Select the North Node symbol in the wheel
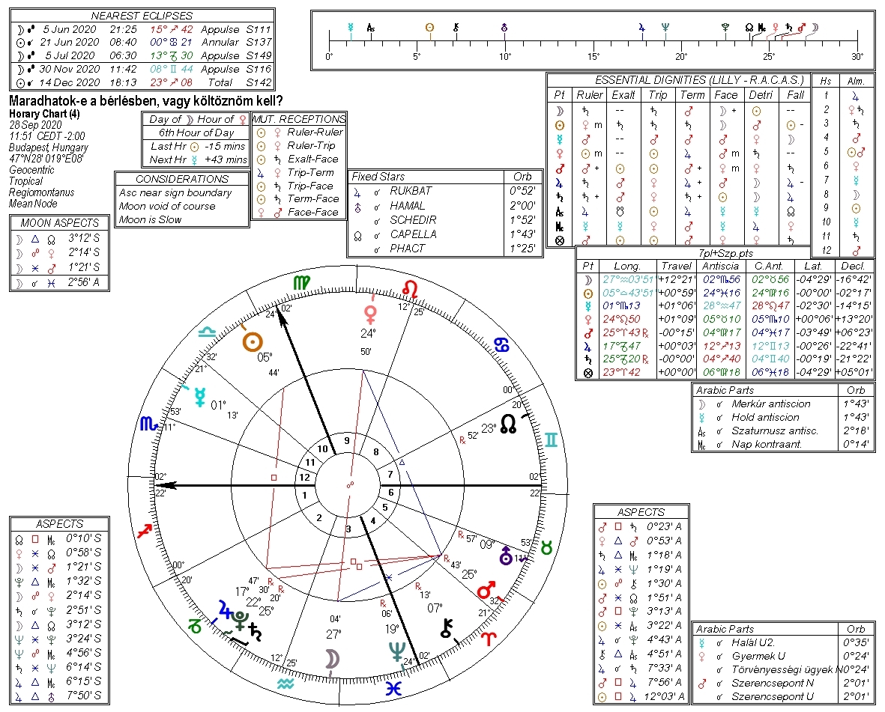Viewport: 885px width, 712px height. 509,424
